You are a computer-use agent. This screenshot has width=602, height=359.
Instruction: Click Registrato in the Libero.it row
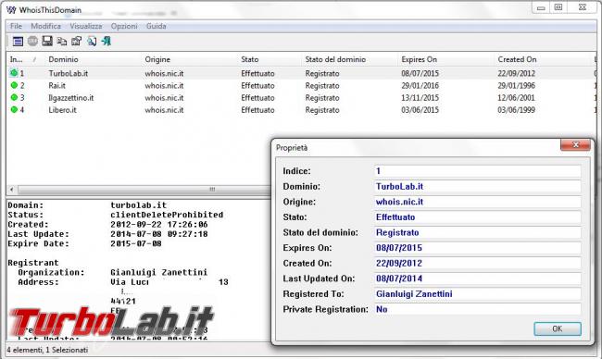coord(322,110)
